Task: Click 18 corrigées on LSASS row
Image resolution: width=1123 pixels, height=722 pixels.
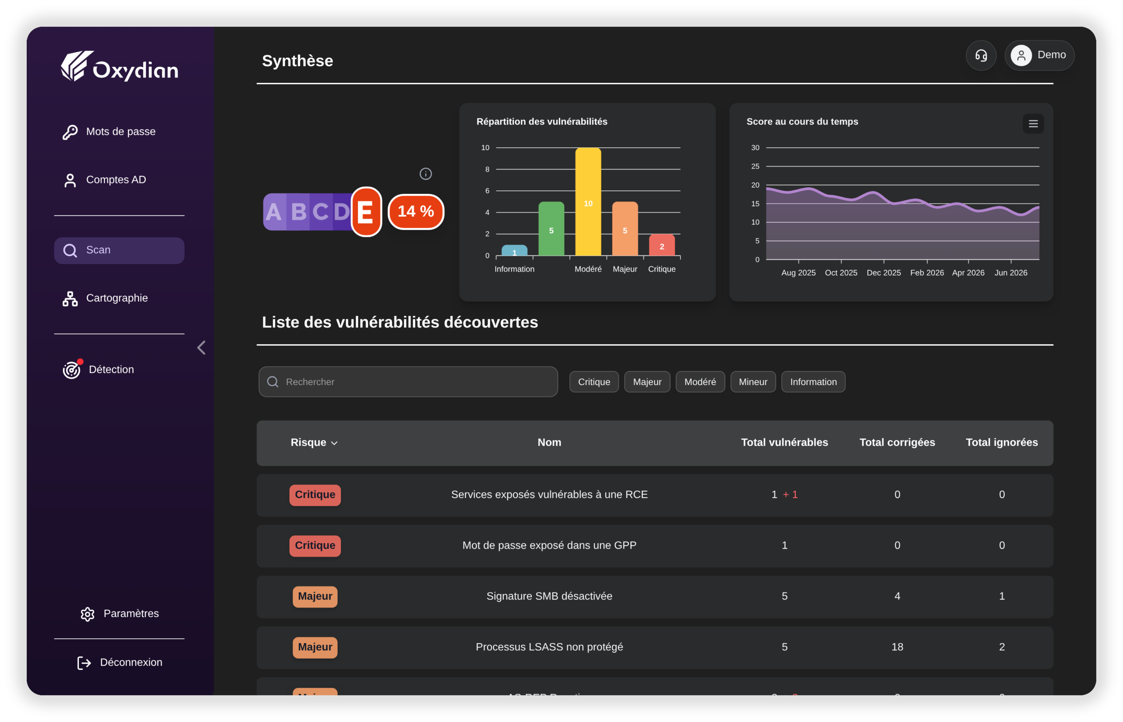Action: coord(897,647)
